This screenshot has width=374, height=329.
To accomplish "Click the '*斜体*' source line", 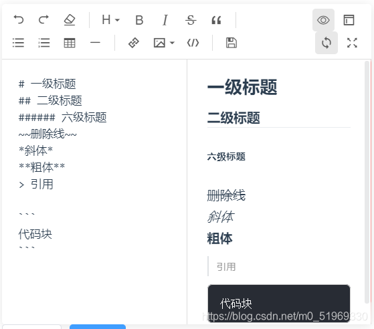I will 35,150.
